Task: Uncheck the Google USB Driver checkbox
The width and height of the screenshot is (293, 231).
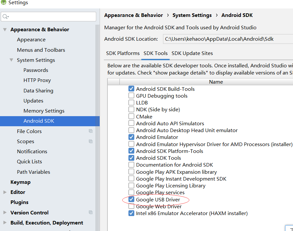Action: pos(132,199)
